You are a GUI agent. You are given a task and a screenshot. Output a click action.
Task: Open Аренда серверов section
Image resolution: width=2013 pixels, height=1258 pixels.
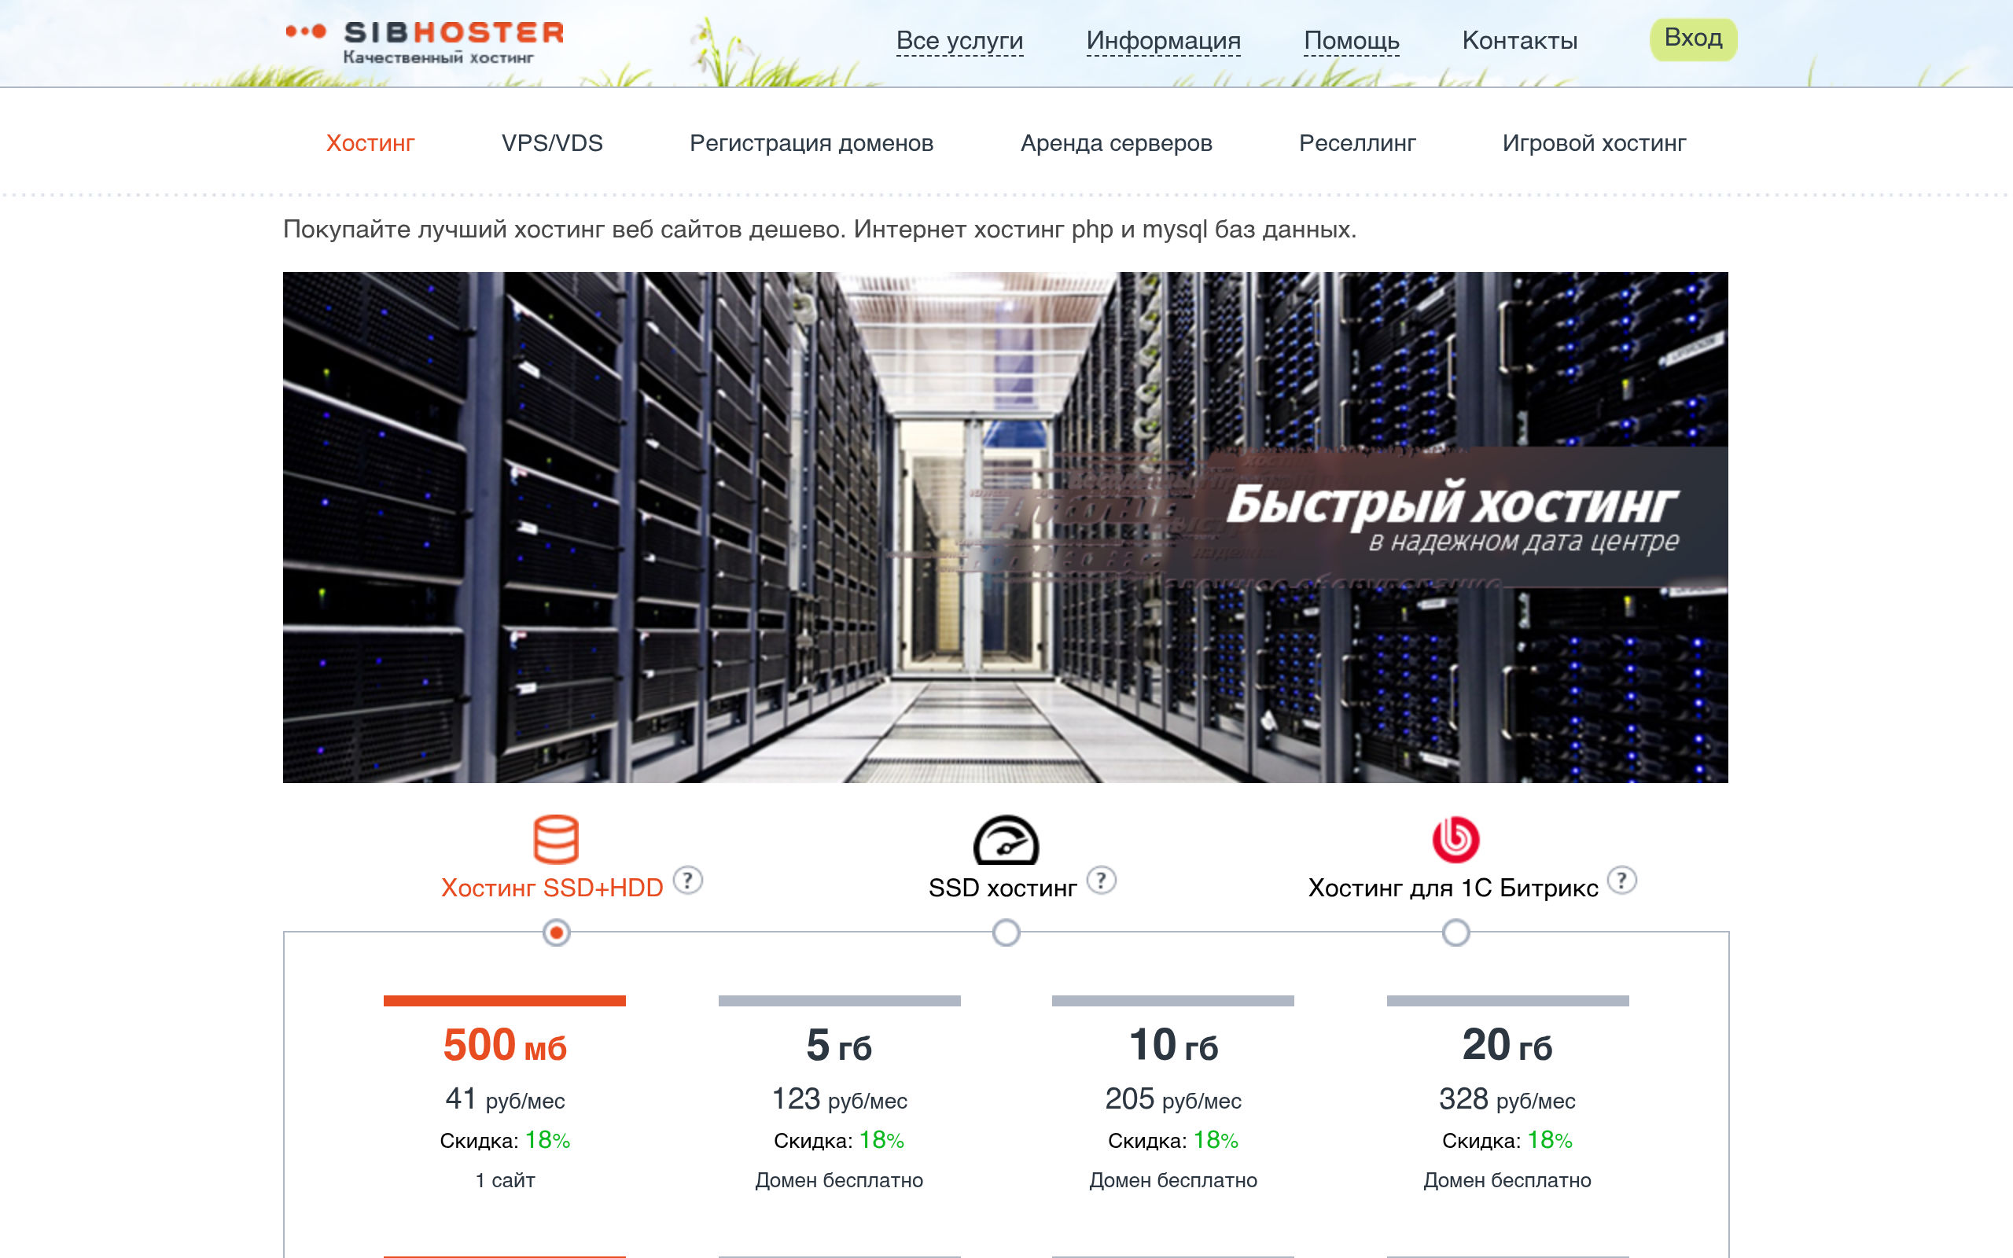point(1117,143)
